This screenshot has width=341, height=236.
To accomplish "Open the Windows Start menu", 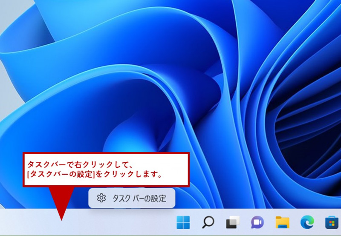I will tap(183, 222).
